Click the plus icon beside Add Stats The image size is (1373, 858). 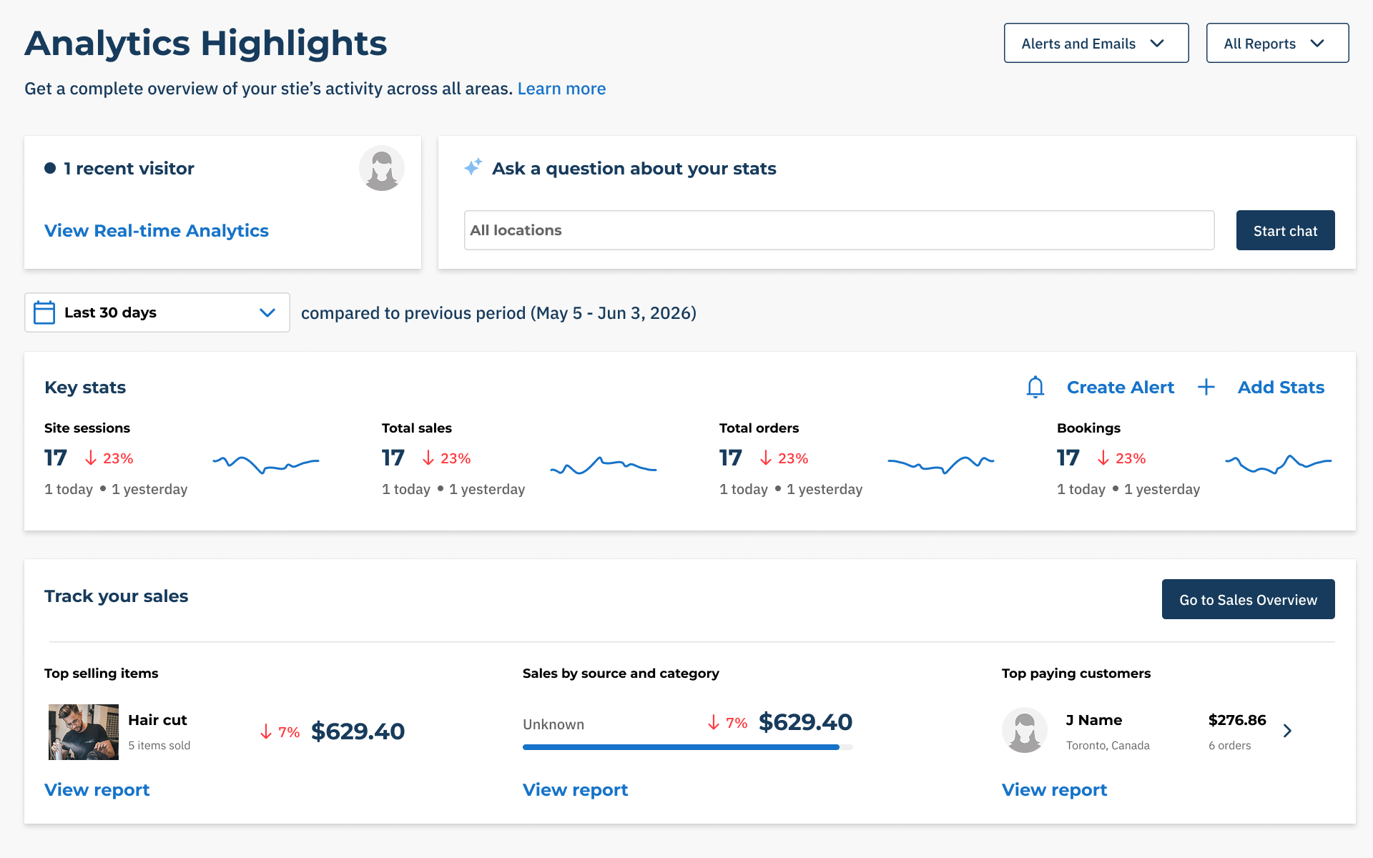point(1206,387)
